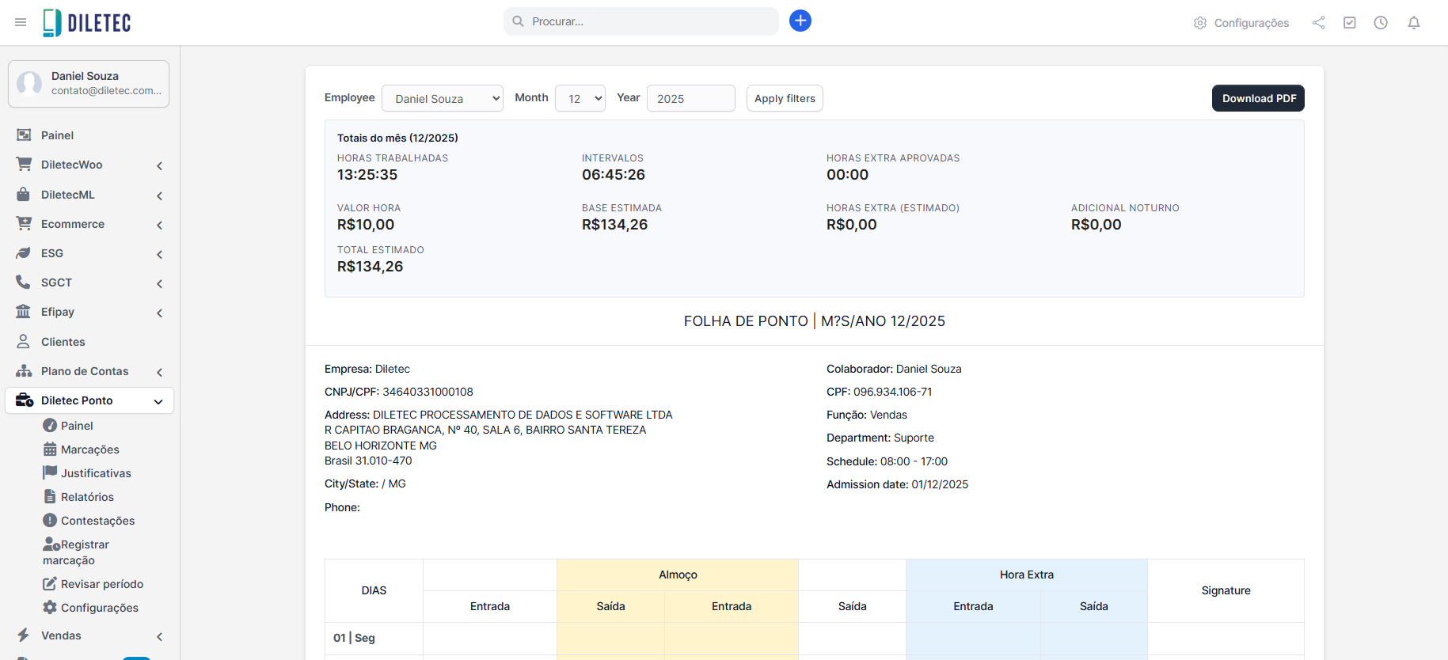Open Marcações in sidebar
This screenshot has height=660, width=1448.
point(89,449)
